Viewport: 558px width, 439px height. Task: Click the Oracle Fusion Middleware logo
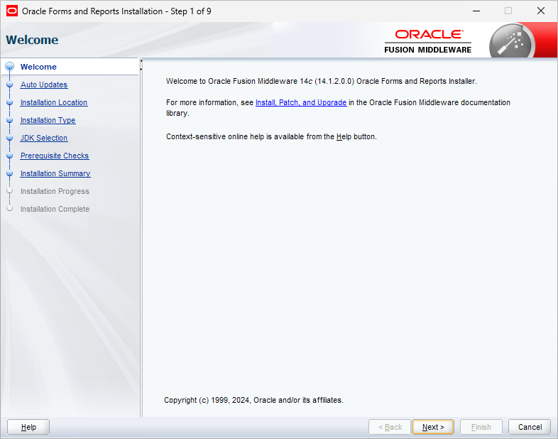tap(428, 41)
